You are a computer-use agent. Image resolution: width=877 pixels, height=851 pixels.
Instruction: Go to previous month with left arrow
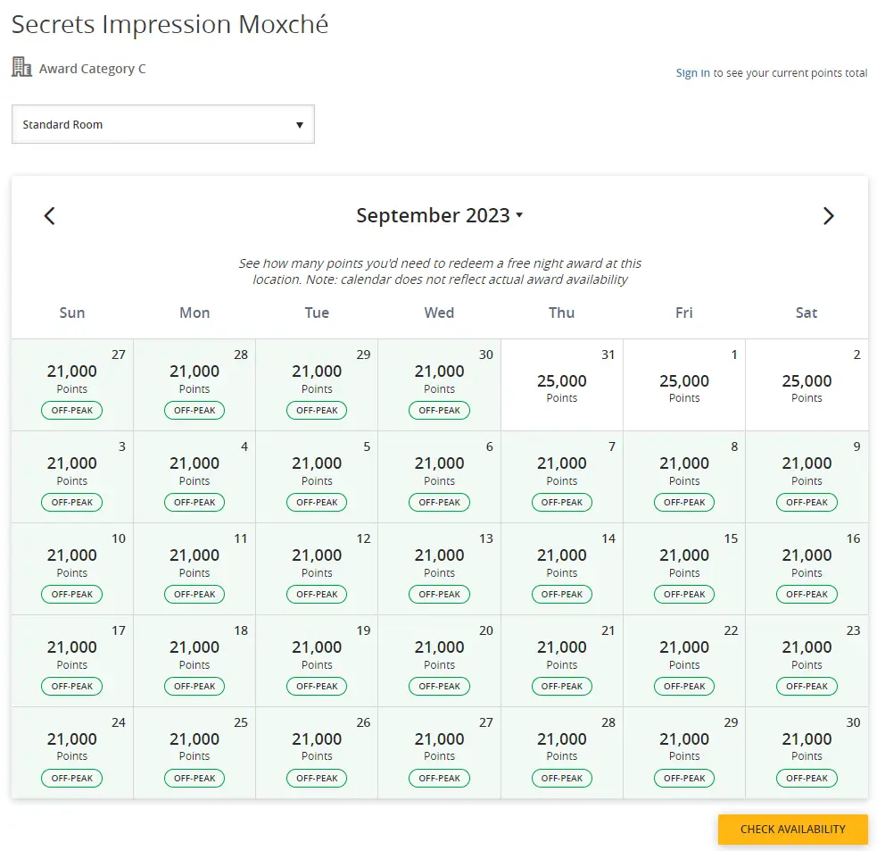(50, 216)
